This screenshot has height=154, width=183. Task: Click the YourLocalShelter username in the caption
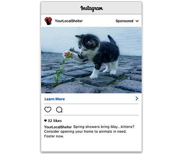point(58,127)
